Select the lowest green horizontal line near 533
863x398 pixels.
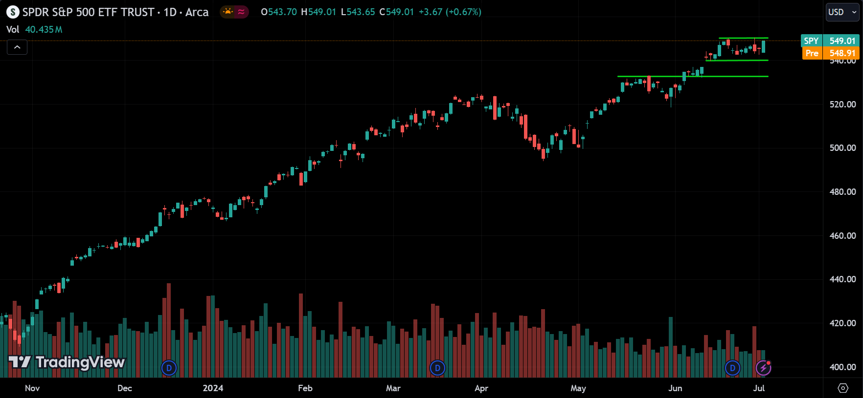click(x=693, y=76)
